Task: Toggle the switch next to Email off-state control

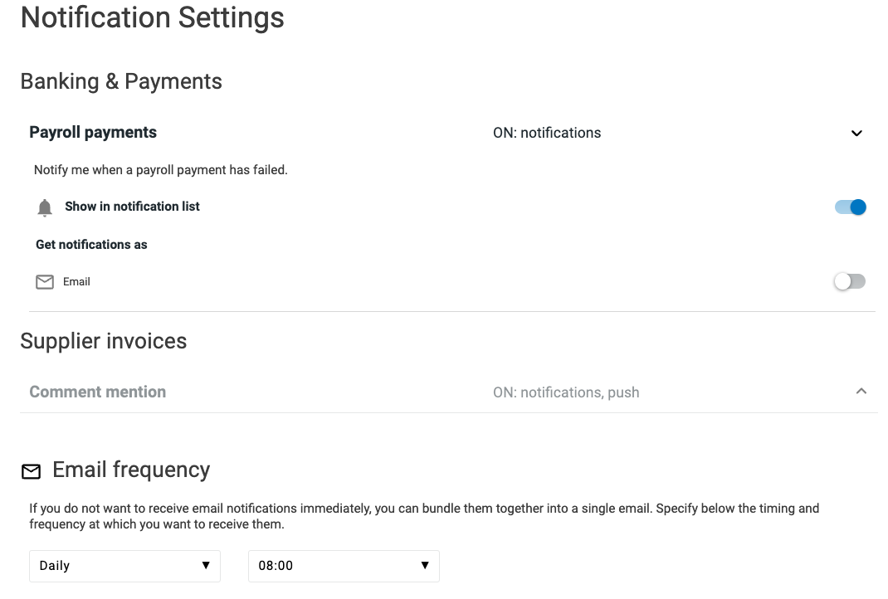Action: (849, 280)
